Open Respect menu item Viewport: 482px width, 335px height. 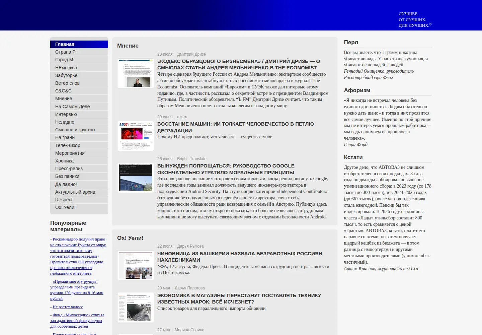(79, 200)
